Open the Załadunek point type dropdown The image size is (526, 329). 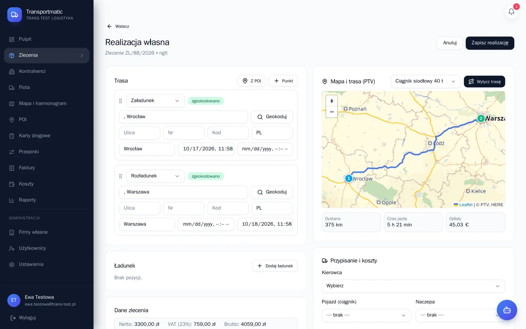click(x=155, y=101)
